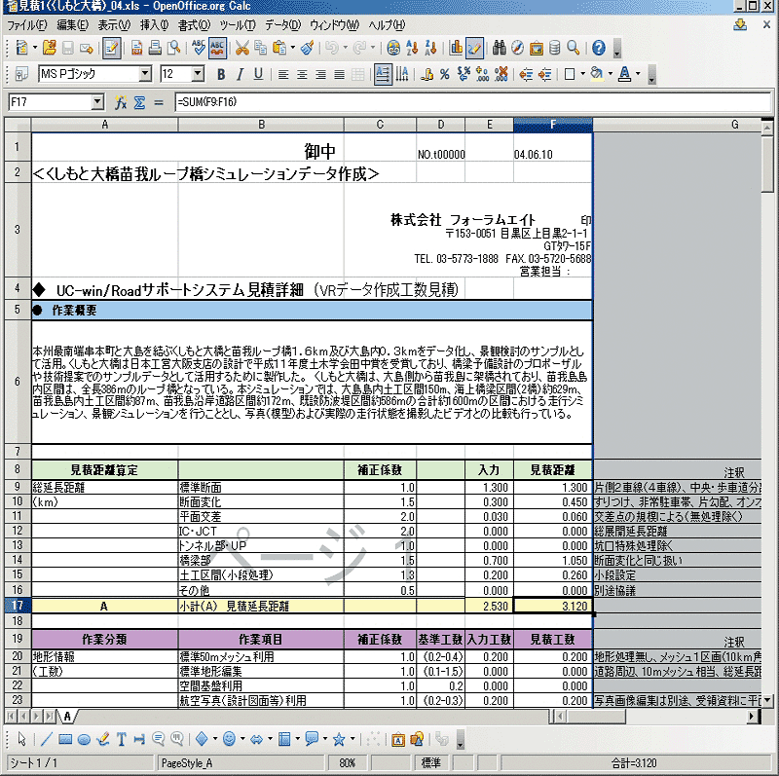Open the Function Wizard icon
Screen dimensions: 779x776
(121, 102)
